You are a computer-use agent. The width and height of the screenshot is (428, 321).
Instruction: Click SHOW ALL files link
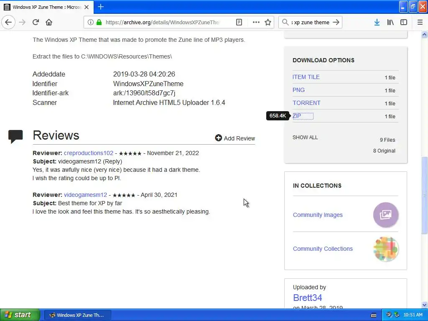[305, 137]
